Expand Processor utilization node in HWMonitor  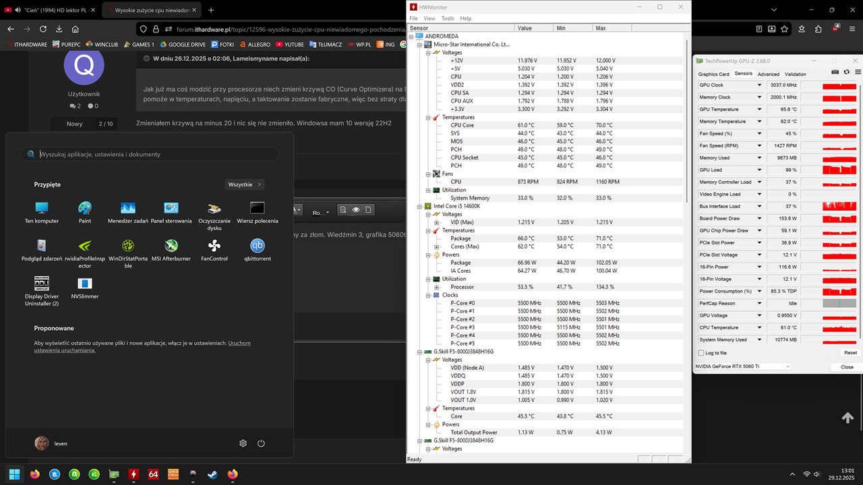click(x=436, y=287)
